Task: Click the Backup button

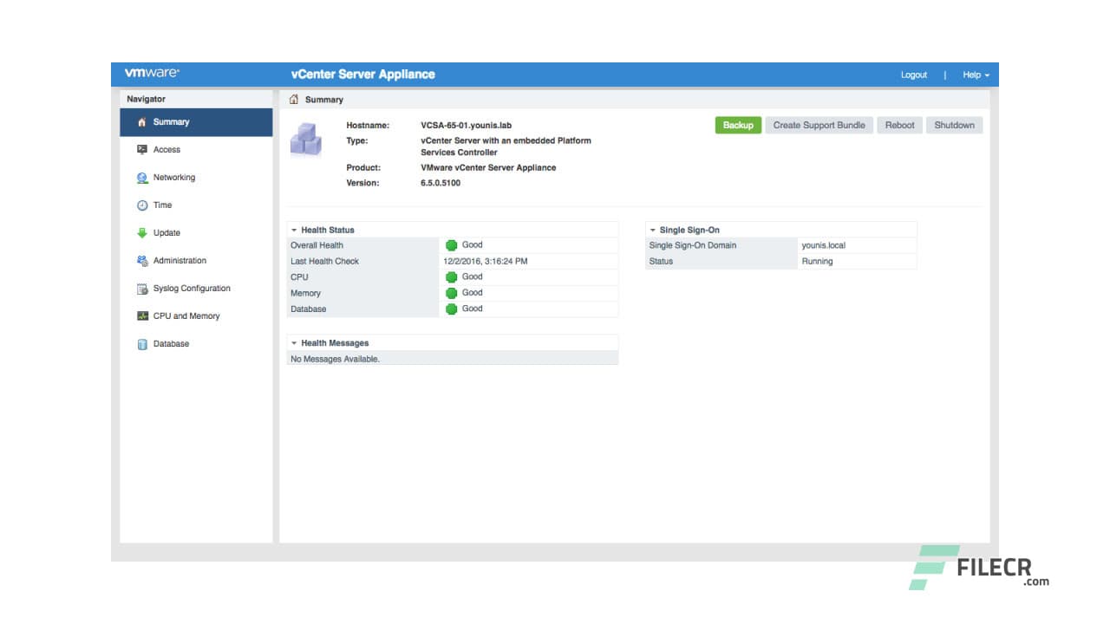Action: point(737,125)
